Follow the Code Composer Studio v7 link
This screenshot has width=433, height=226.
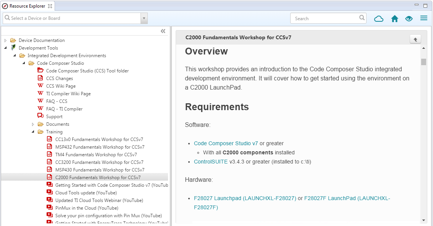[226, 143]
